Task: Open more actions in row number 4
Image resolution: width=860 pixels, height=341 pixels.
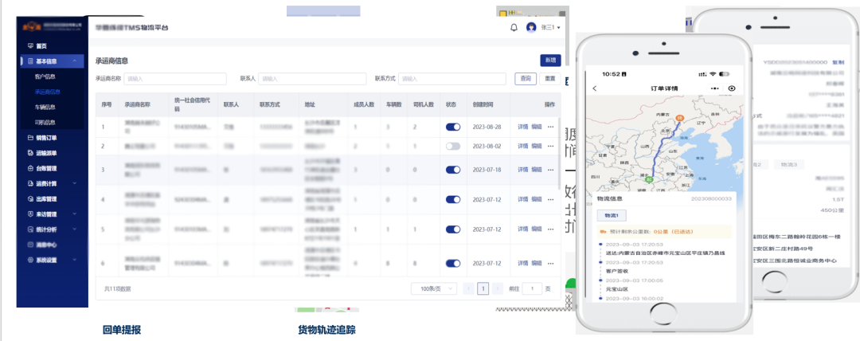Action: click(551, 199)
